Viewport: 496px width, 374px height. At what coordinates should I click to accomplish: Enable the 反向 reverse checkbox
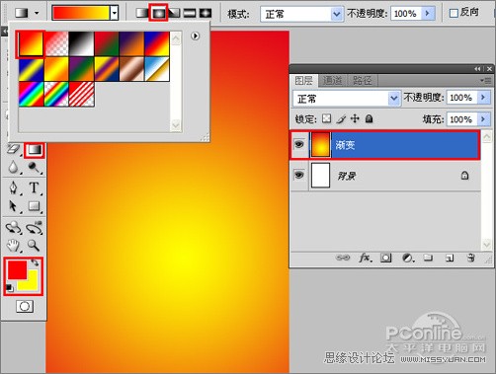[454, 13]
